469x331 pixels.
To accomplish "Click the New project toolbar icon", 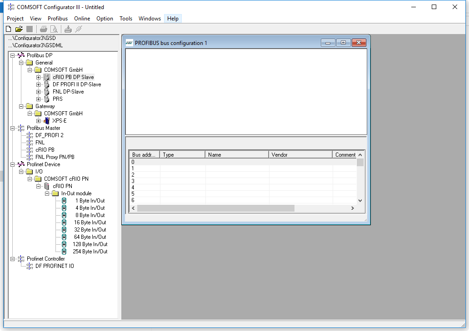I will [x=8, y=29].
